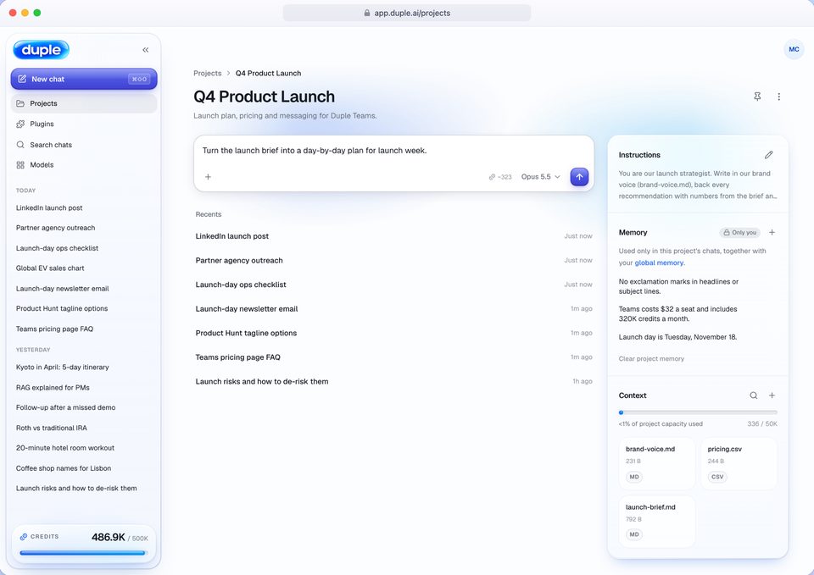The height and width of the screenshot is (575, 814).
Task: Click memory 'No exclamation marks in headlines'
Action: pos(678,286)
